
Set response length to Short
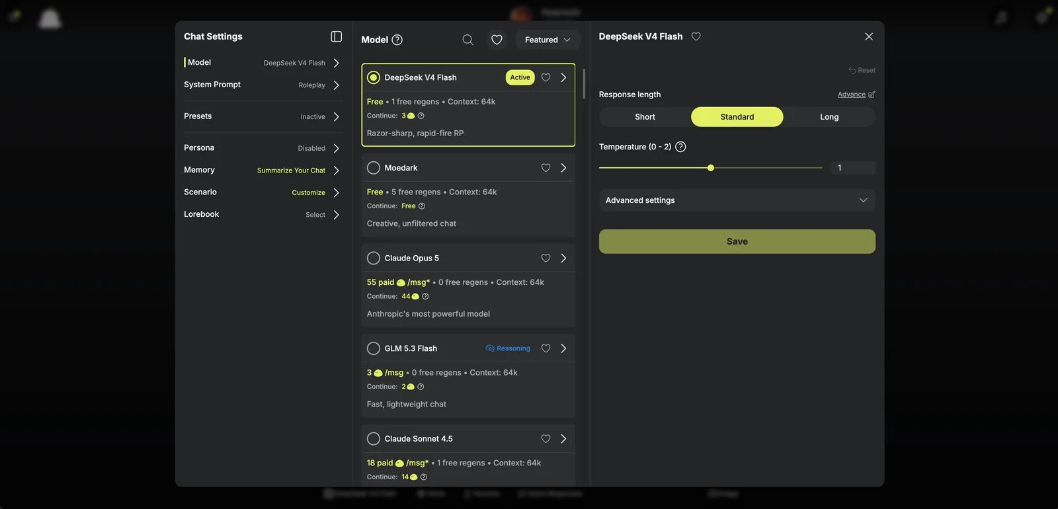pos(645,117)
